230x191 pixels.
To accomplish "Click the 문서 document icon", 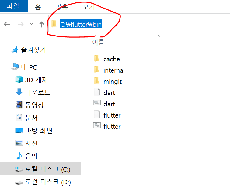I will tap(19, 118).
